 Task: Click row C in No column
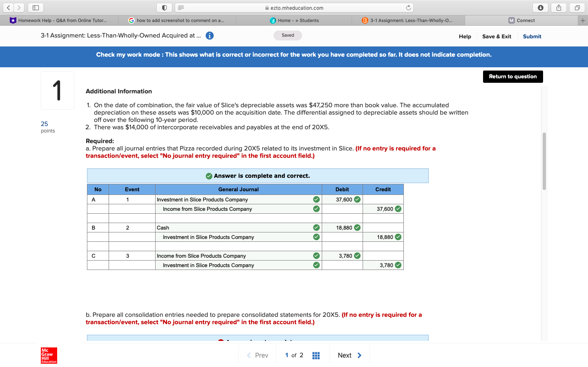pos(98,256)
